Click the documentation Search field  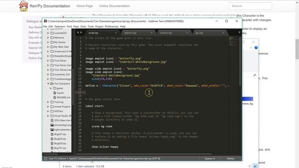click(x=250, y=6)
